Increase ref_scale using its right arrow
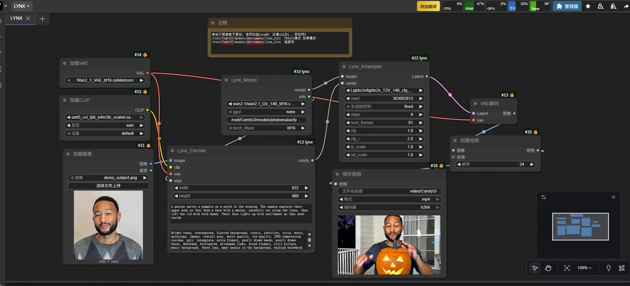The image size is (630, 286). click(x=421, y=155)
